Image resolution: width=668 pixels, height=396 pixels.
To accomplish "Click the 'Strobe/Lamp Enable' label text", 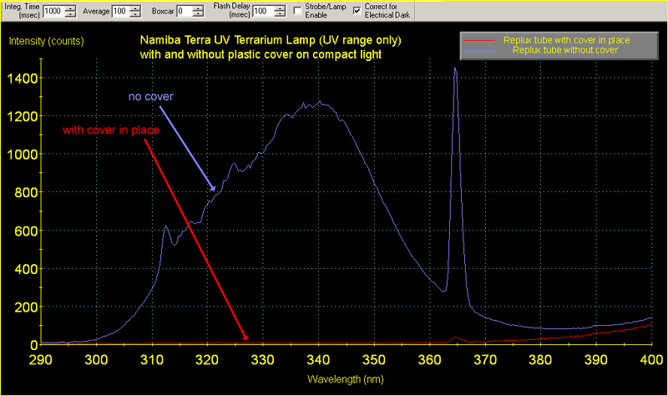I will (326, 11).
